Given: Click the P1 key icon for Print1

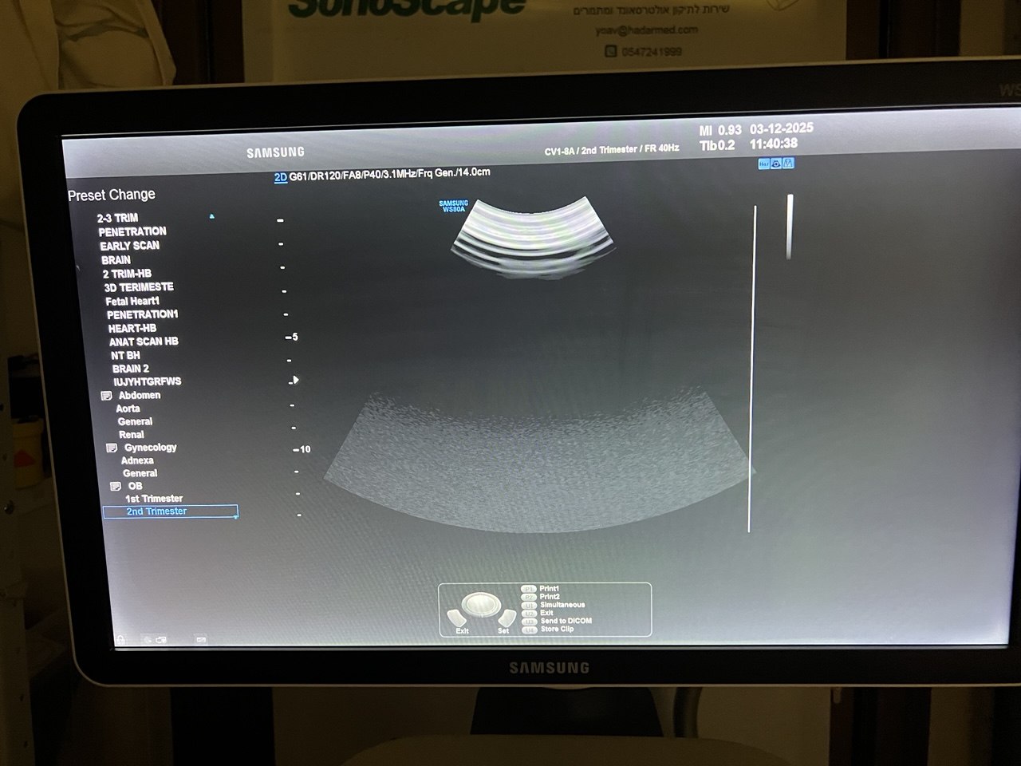Looking at the screenshot, I should pyautogui.click(x=528, y=589).
